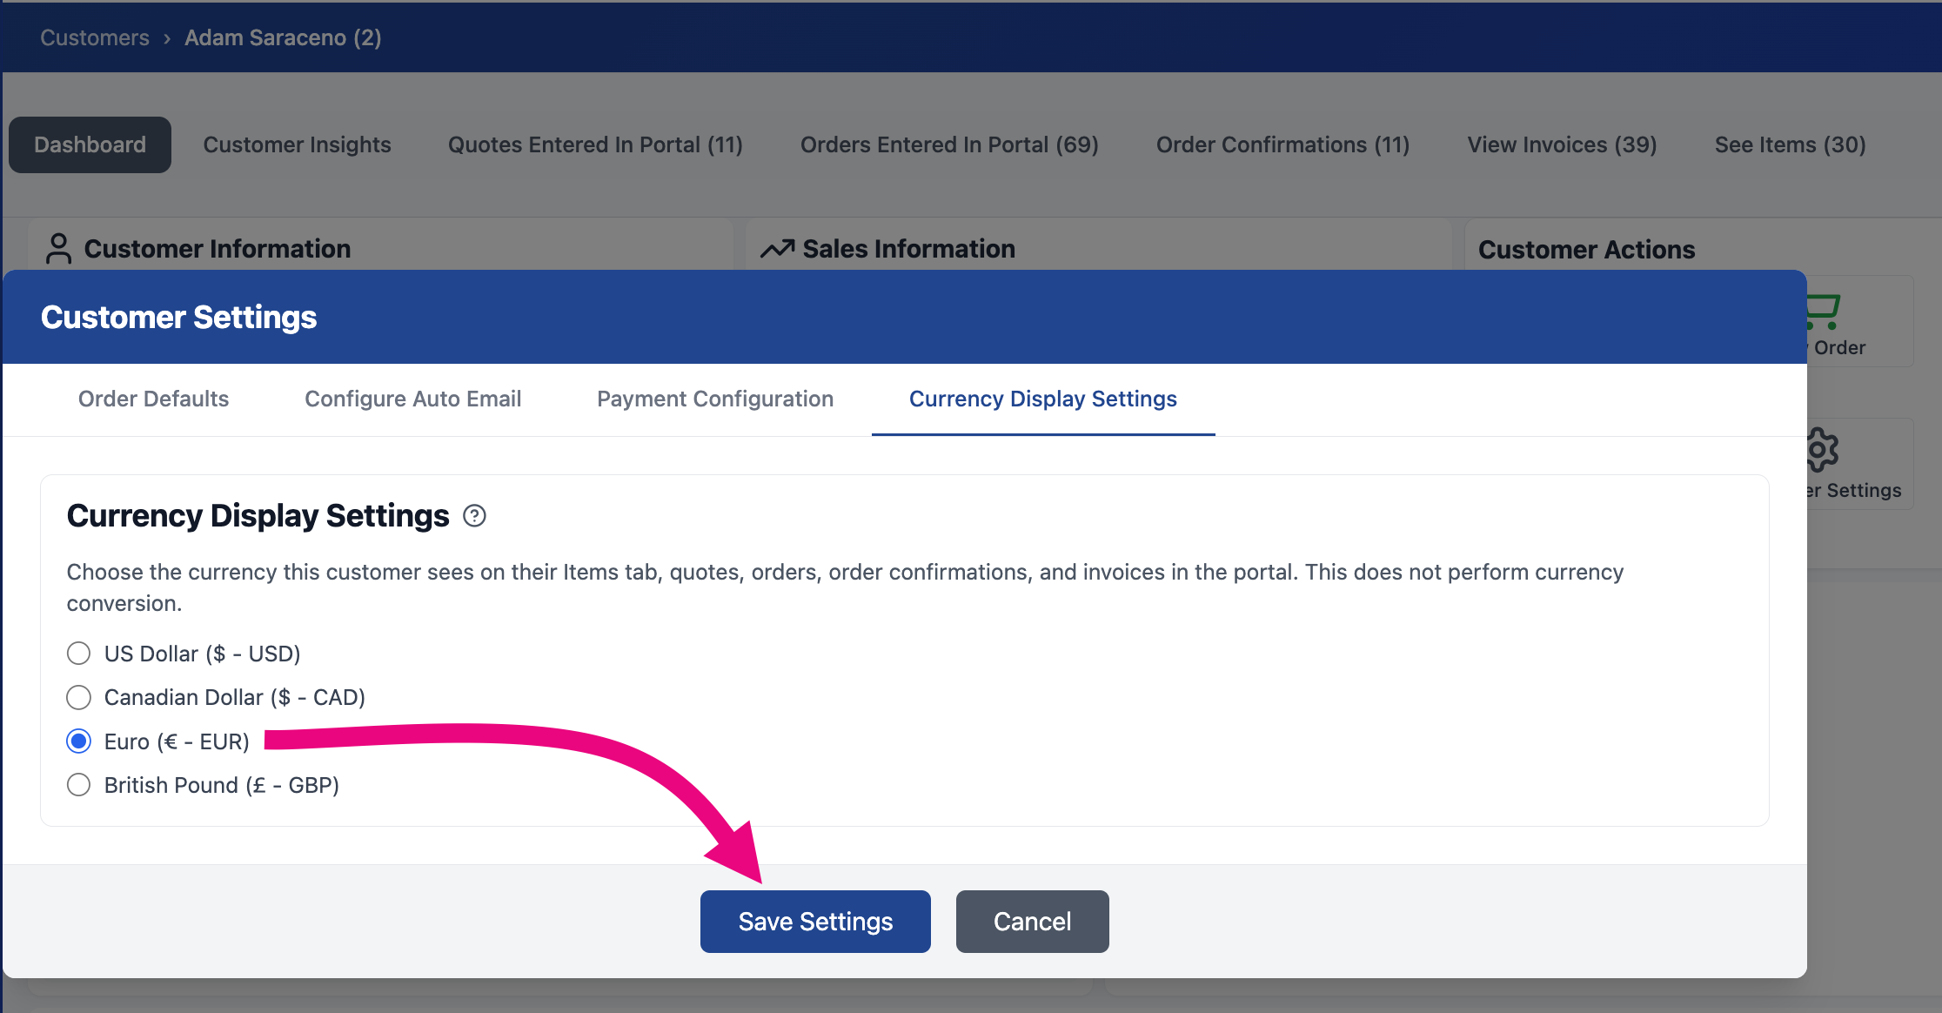1942x1013 pixels.
Task: Open the Configure Auto Email tab
Action: coord(412,399)
